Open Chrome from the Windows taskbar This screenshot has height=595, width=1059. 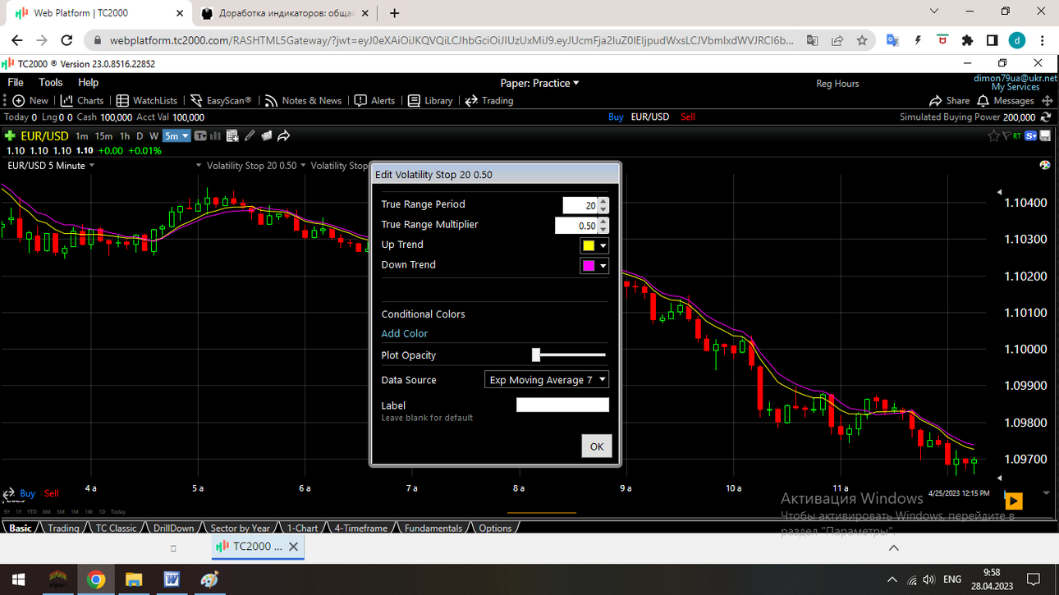[96, 579]
